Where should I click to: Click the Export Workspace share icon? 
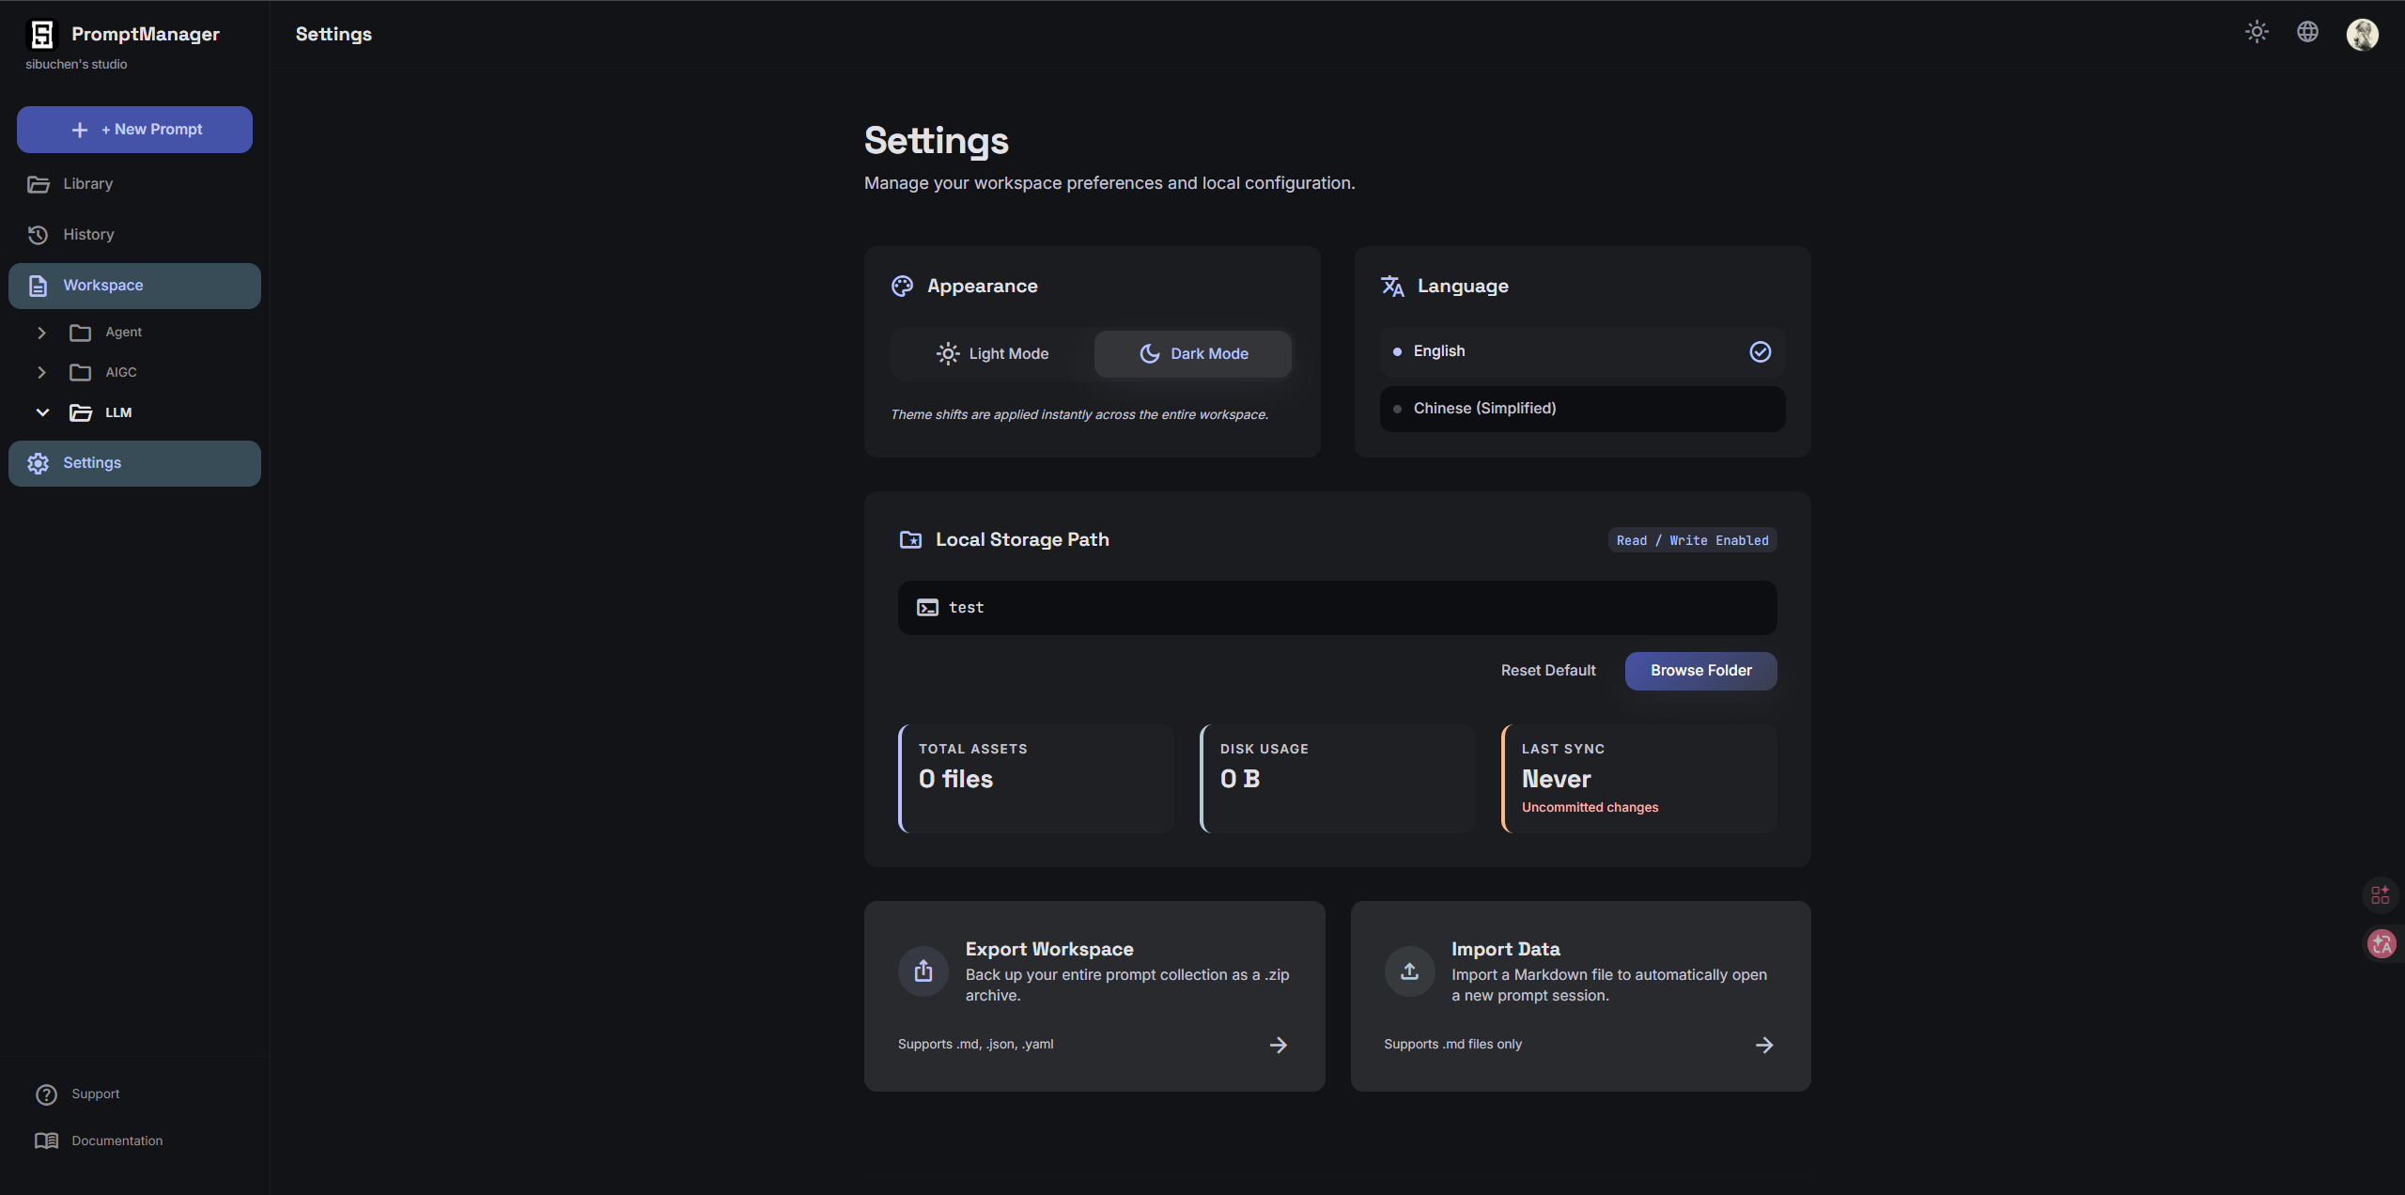click(x=923, y=970)
